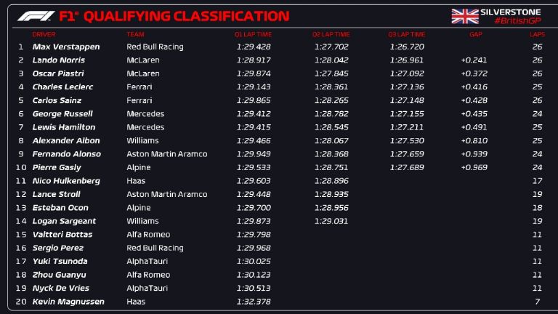
Task: Click the Driver column header
Action: pyautogui.click(x=44, y=34)
